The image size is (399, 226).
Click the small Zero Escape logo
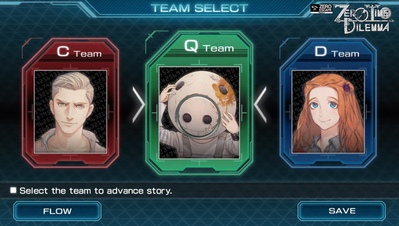click(321, 8)
